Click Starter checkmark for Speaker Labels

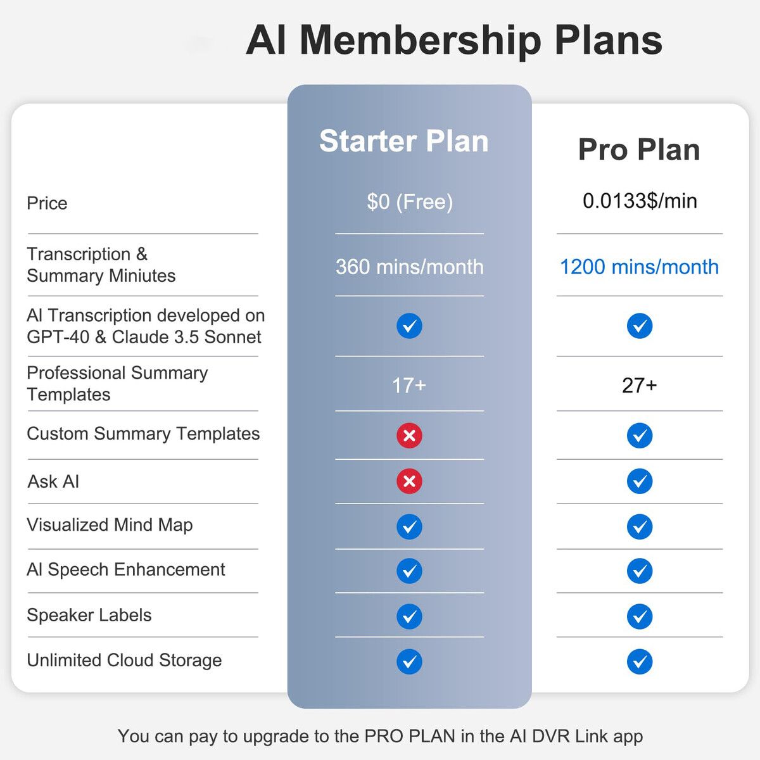click(x=409, y=617)
